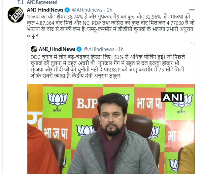This screenshot has width=203, height=174.
Task: Open the ANI_HindiNews name in the quoted tweet
Action: coord(57,49)
